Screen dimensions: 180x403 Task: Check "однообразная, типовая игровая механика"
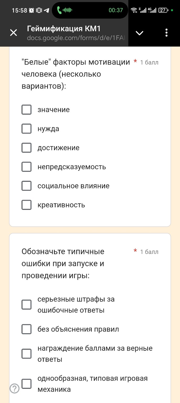pyautogui.click(x=26, y=384)
